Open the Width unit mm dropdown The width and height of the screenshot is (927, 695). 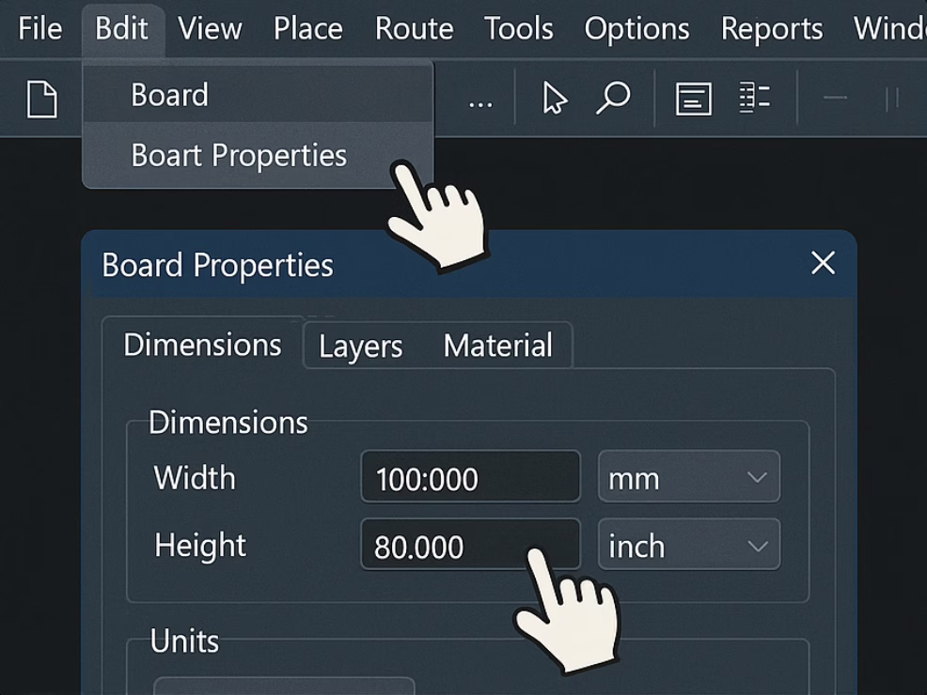pyautogui.click(x=689, y=477)
